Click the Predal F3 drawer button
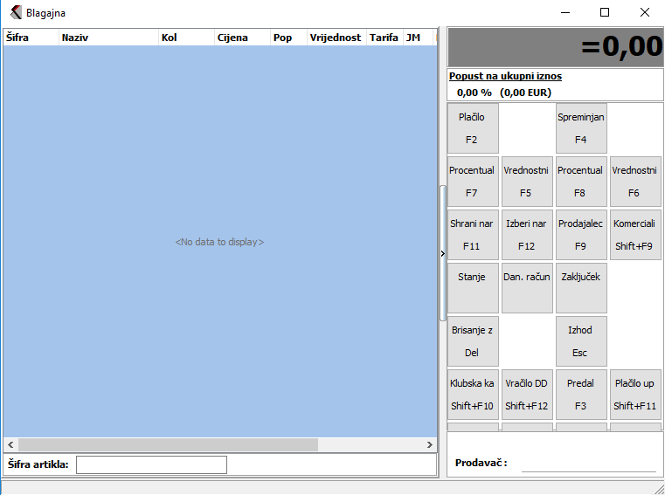Image resolution: width=665 pixels, height=495 pixels. tap(581, 395)
